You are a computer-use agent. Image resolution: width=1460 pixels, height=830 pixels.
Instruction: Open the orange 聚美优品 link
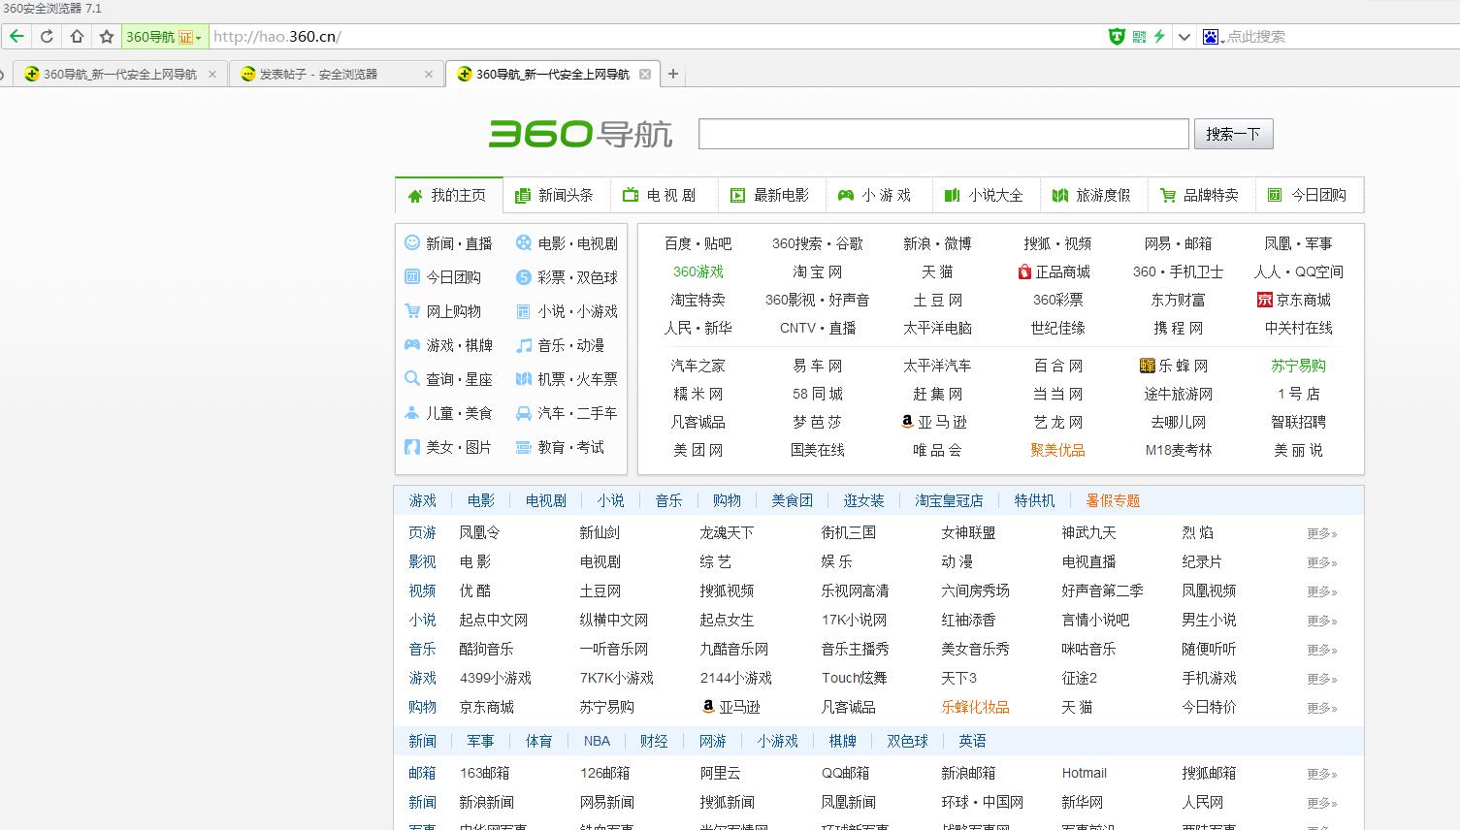(1058, 450)
